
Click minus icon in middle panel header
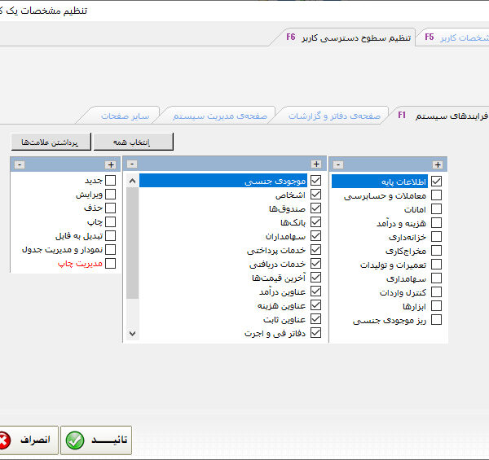tap(132, 164)
